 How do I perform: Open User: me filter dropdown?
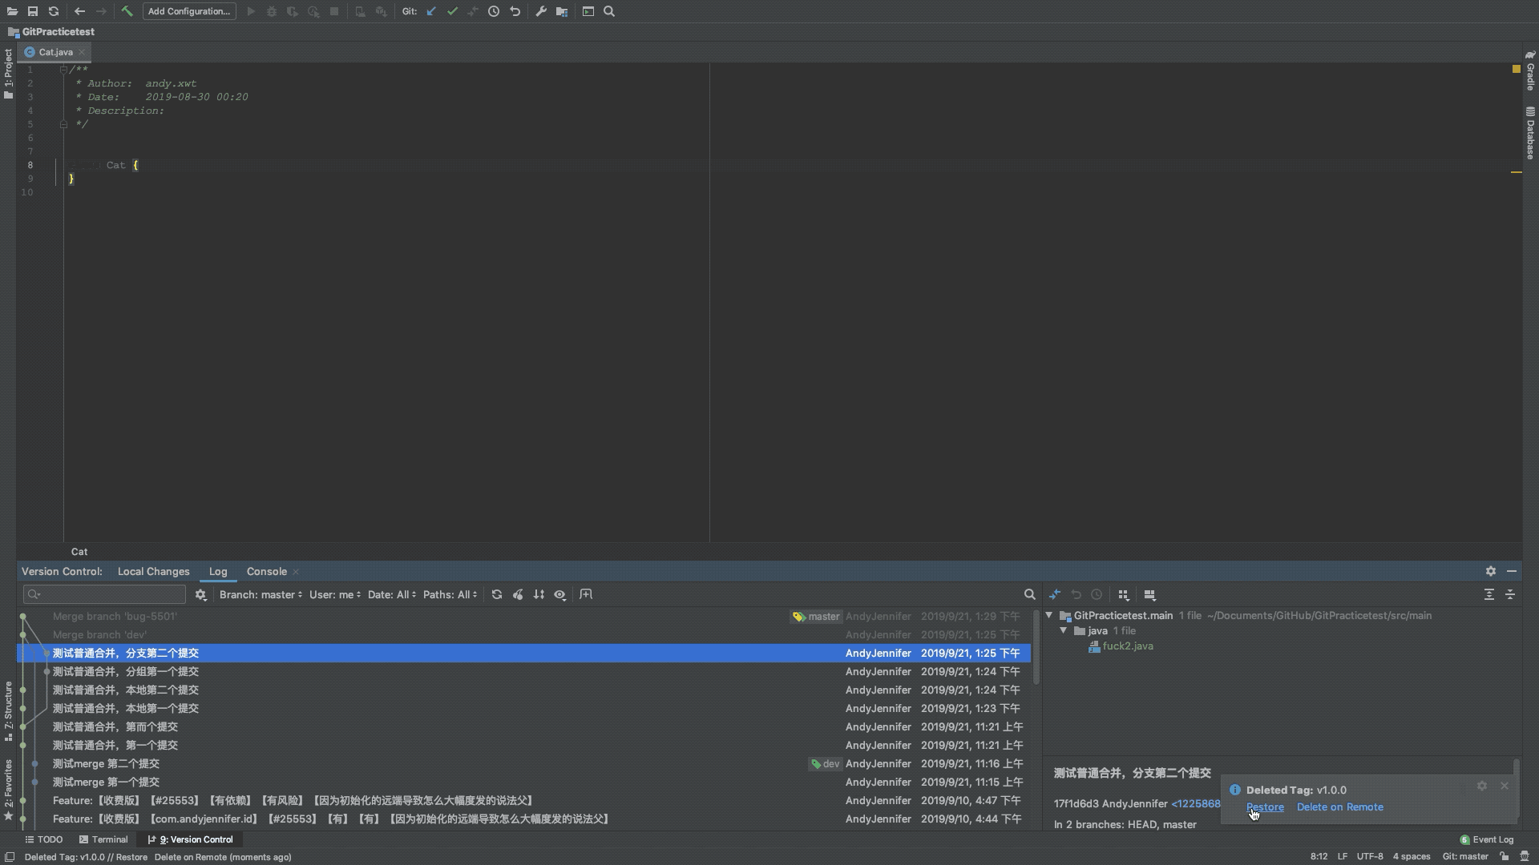335,594
